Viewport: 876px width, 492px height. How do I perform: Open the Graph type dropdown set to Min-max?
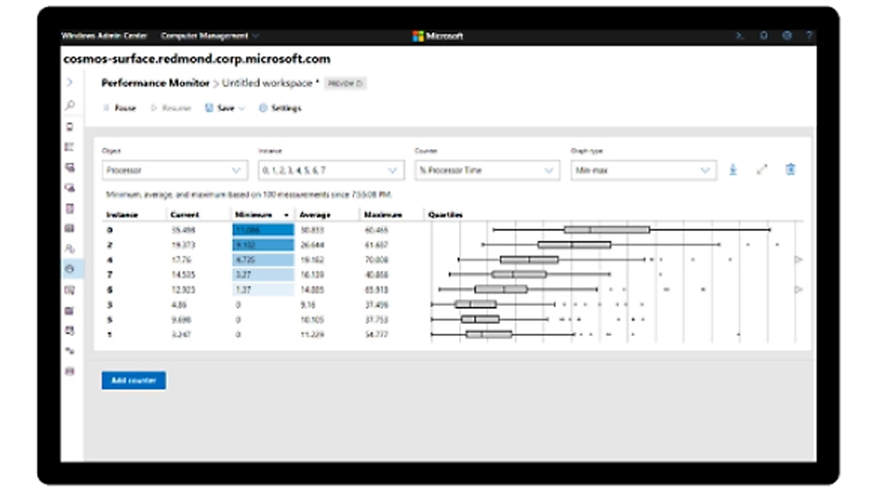tap(643, 170)
